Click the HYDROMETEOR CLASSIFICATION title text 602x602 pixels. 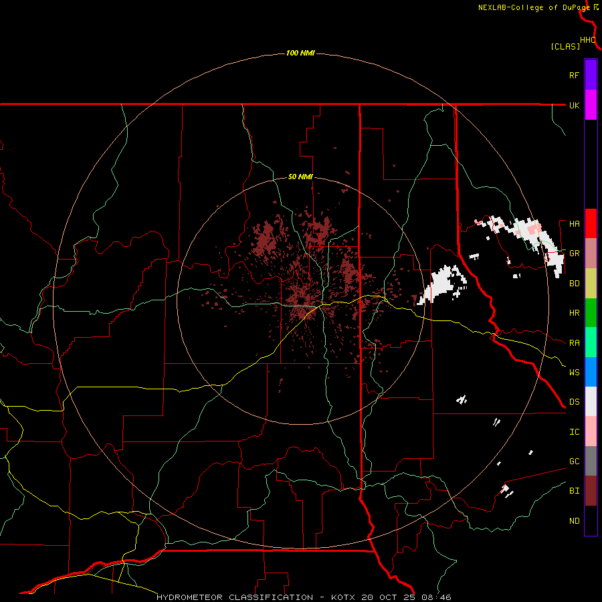pos(235,597)
